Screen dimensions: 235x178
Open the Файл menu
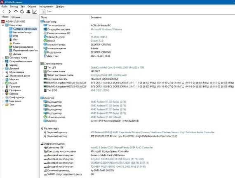[x=5, y=7]
